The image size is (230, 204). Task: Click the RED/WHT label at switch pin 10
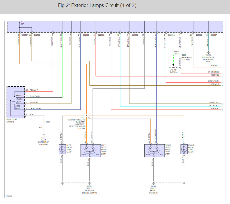tap(34, 90)
